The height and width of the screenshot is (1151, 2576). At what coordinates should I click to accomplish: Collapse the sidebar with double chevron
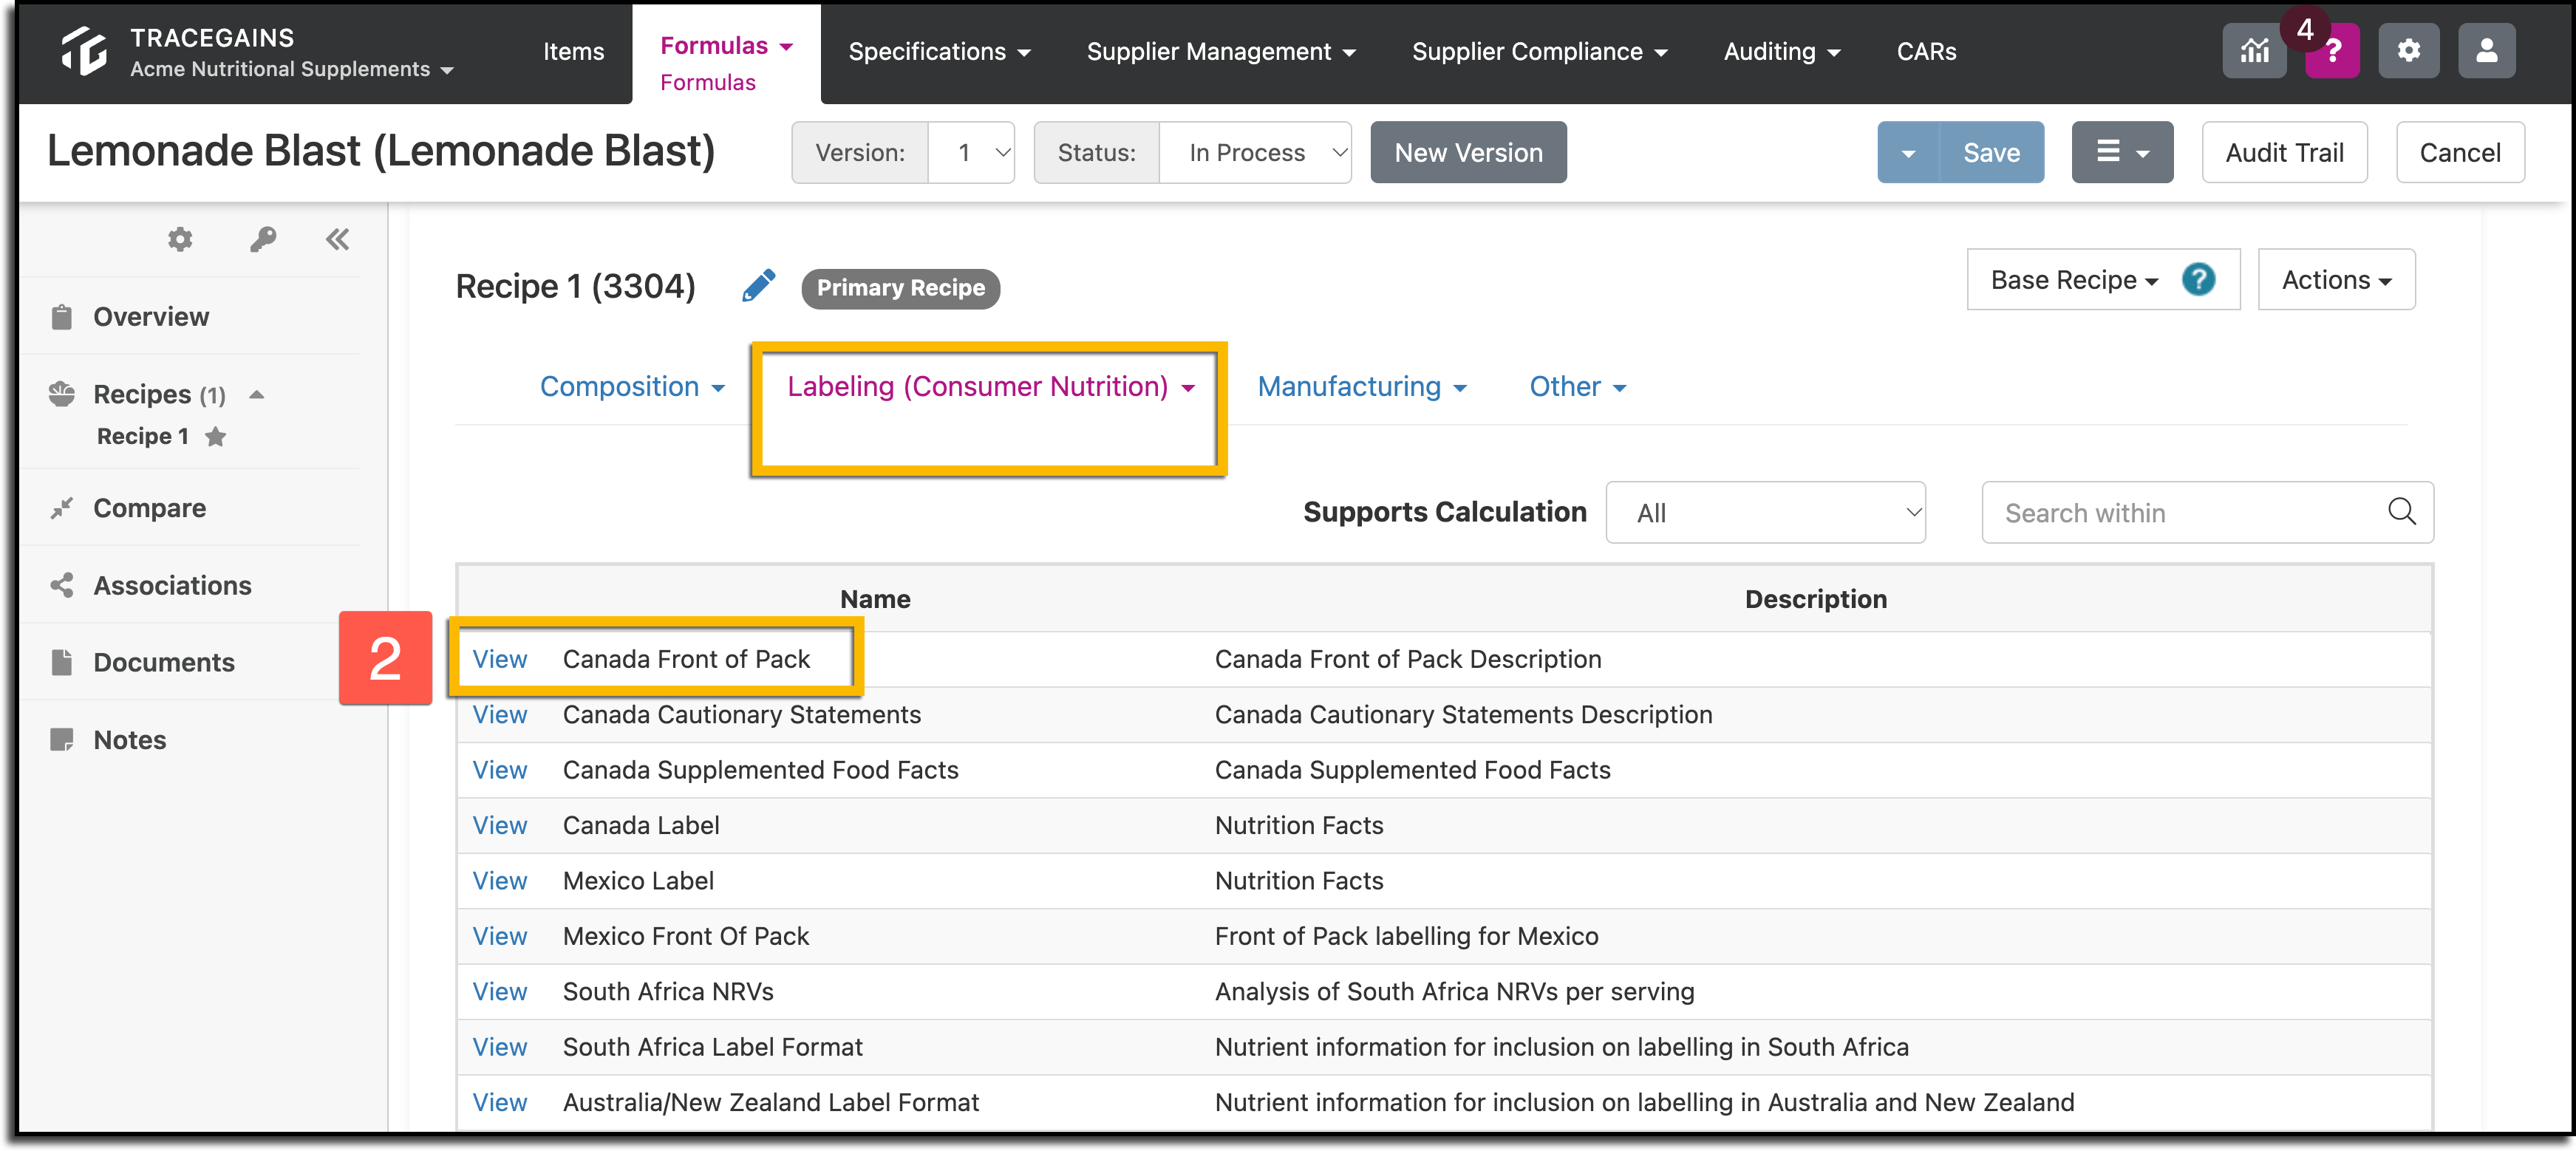pyautogui.click(x=337, y=239)
